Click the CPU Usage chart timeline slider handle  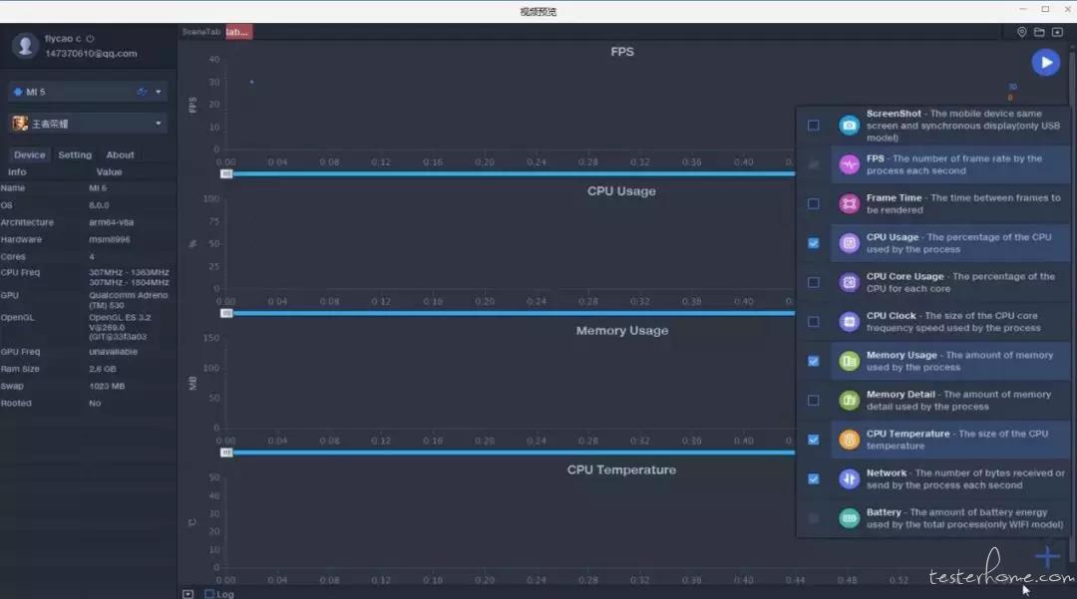pos(226,314)
